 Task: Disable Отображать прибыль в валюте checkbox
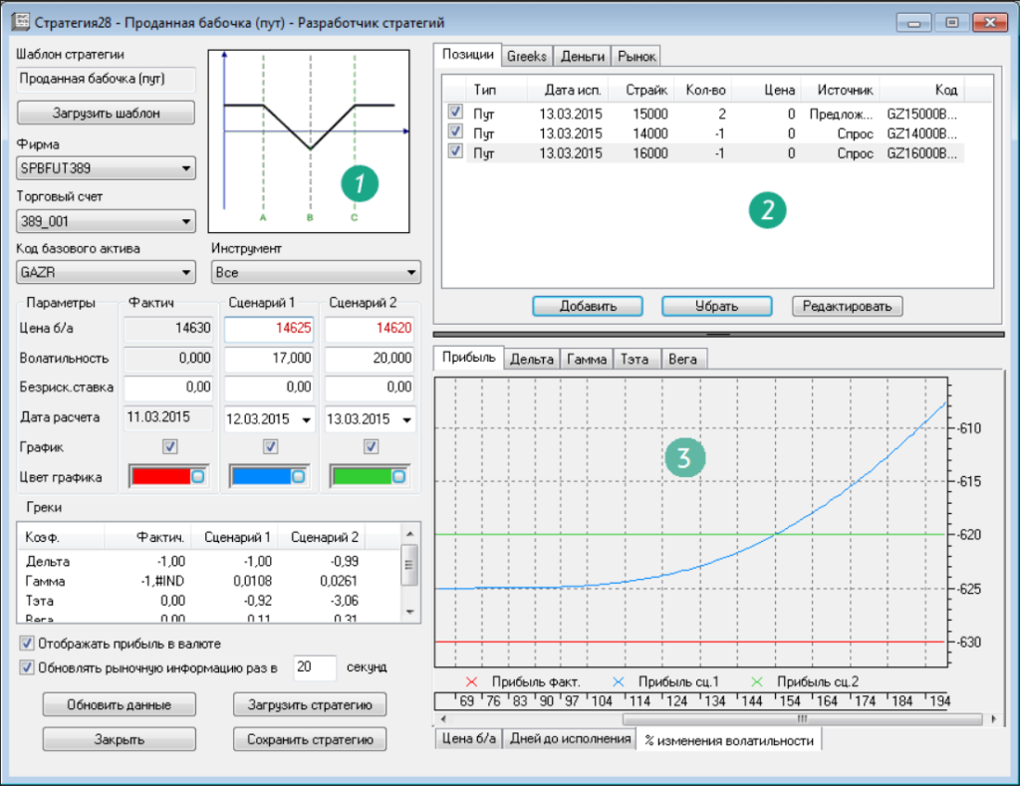tap(27, 643)
